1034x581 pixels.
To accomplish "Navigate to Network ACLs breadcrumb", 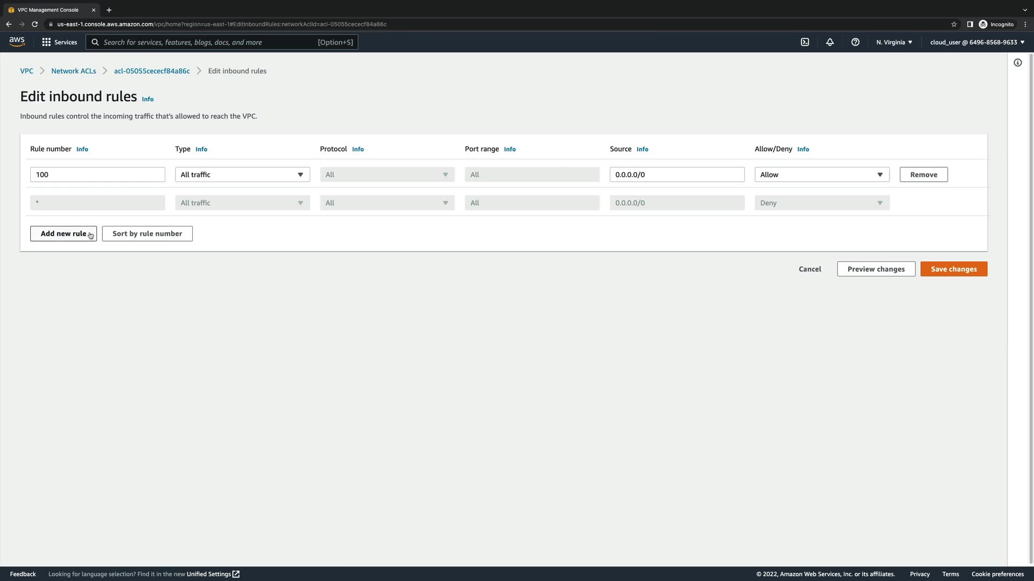I will click(x=73, y=71).
